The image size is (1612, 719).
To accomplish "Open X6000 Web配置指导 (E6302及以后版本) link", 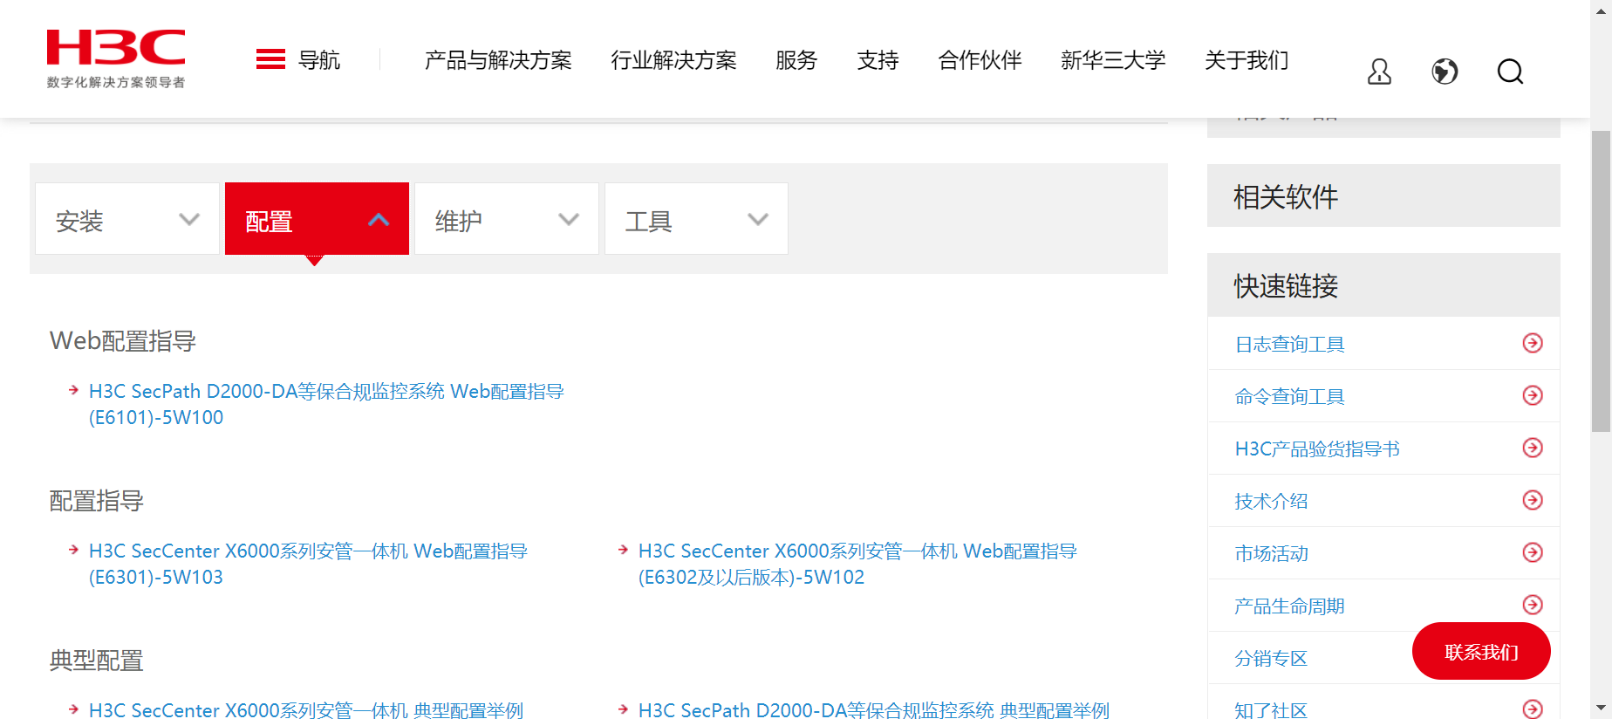I will [x=857, y=564].
